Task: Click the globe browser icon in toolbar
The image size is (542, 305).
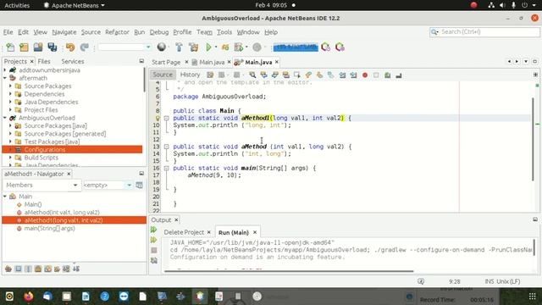Action: 161,47
